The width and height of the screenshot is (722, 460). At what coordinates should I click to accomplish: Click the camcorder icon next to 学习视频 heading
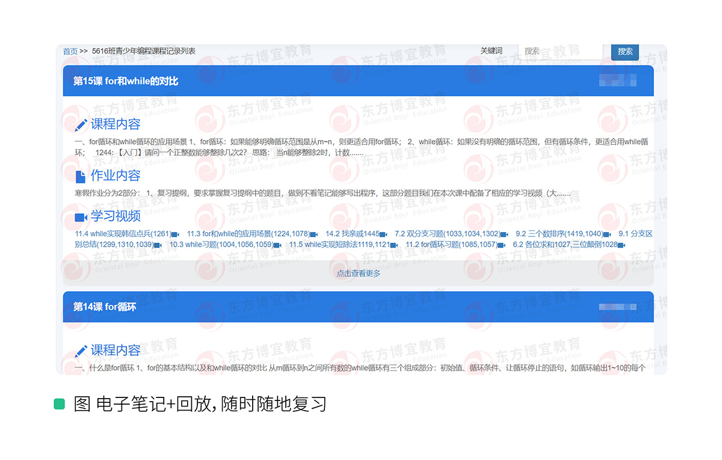click(x=81, y=216)
